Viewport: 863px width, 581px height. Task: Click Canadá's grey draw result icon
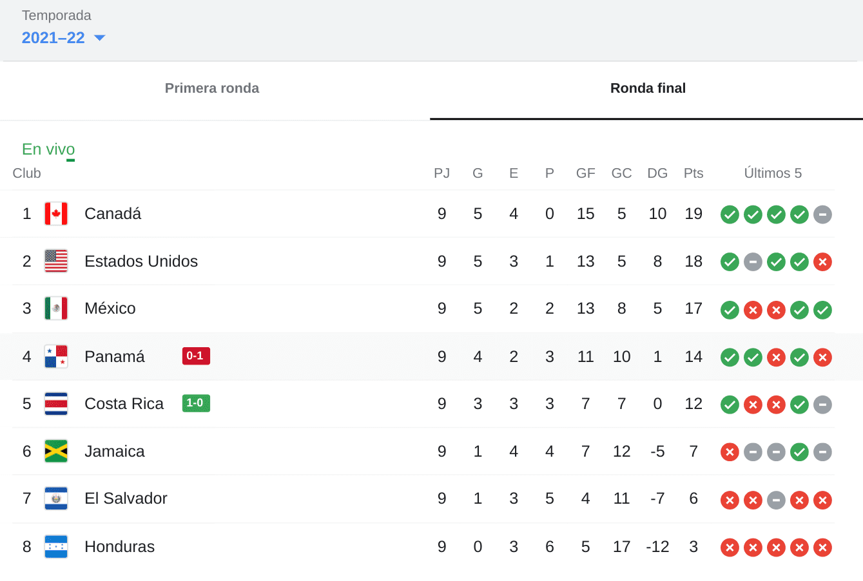[822, 214]
